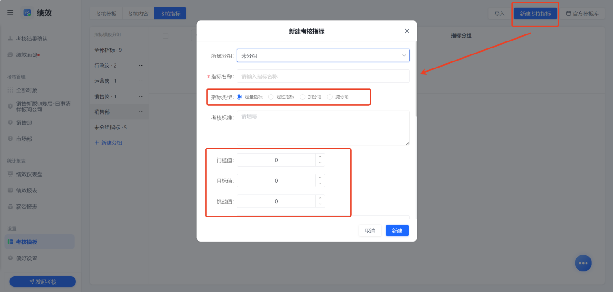Click the 绩效报表 icon
The image size is (613, 292).
pyautogui.click(x=10, y=190)
